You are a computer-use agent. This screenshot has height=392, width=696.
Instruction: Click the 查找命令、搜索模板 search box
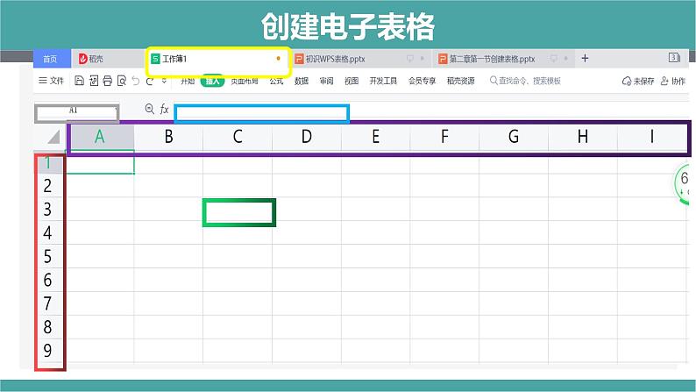tap(526, 81)
